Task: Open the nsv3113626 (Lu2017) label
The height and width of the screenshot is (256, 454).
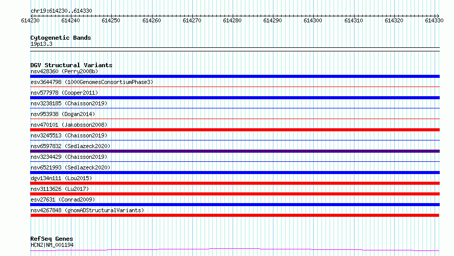Action: pyautogui.click(x=60, y=189)
